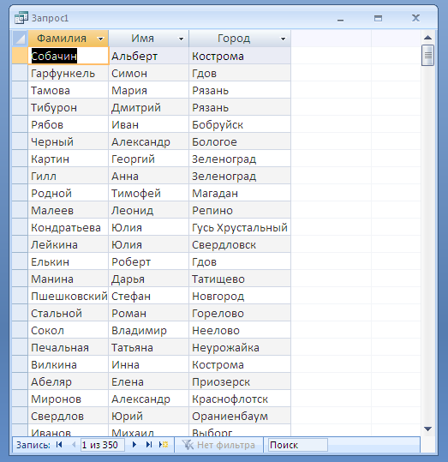Go to the first record
The height and width of the screenshot is (462, 448).
pyautogui.click(x=59, y=445)
